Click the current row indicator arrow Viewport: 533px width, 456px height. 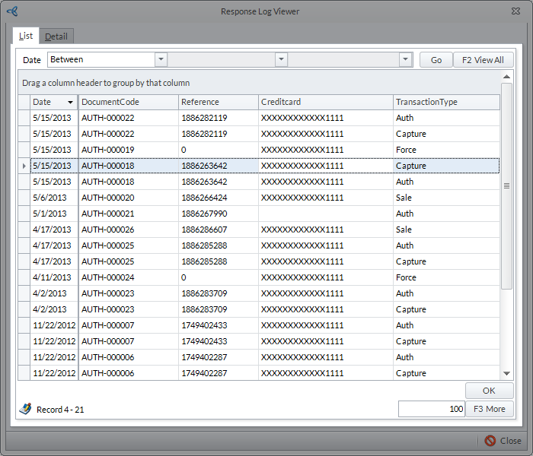click(24, 166)
